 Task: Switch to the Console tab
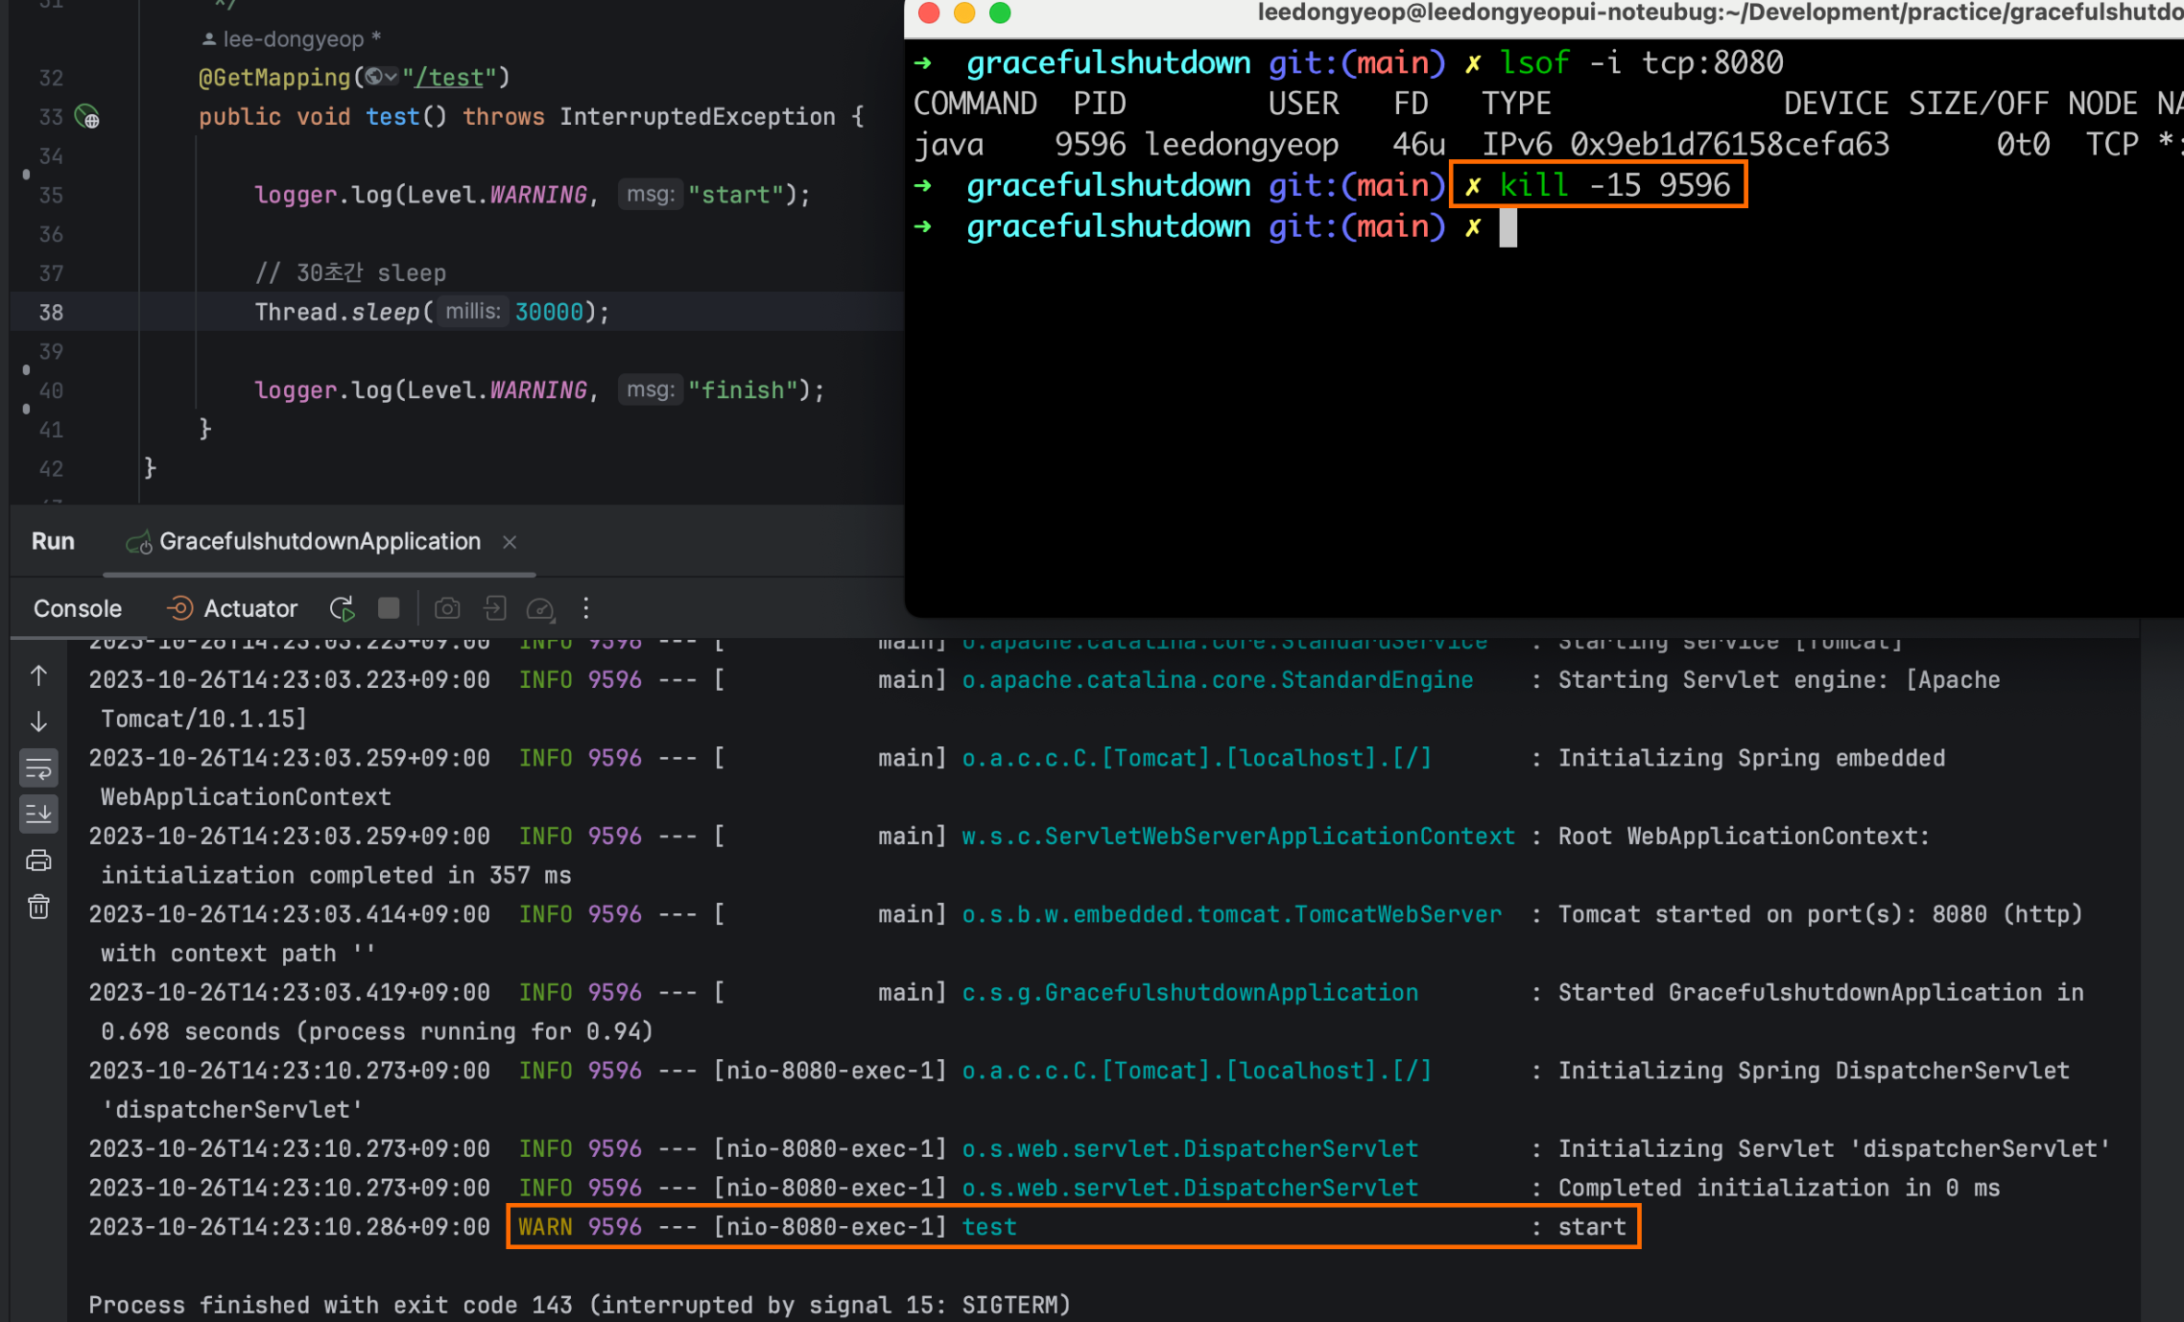pyautogui.click(x=78, y=608)
